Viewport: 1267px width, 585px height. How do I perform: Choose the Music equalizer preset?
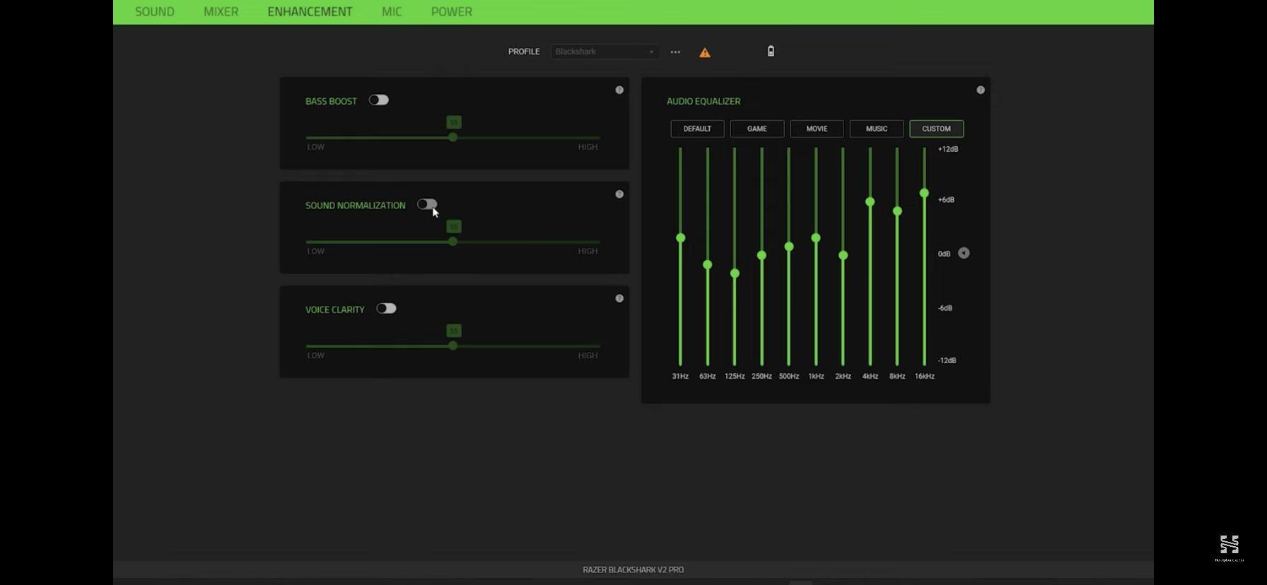(x=876, y=129)
